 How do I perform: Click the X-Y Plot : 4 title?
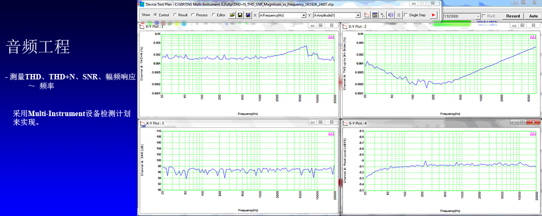[358, 123]
